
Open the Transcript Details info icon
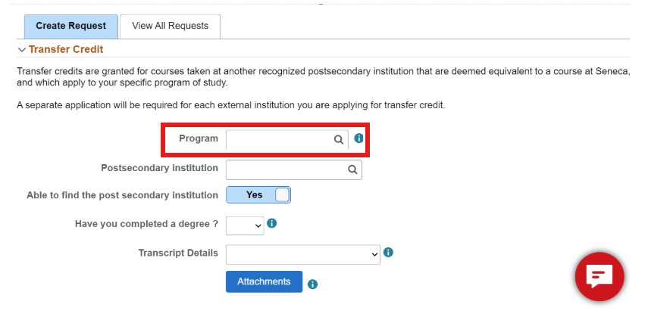click(388, 253)
